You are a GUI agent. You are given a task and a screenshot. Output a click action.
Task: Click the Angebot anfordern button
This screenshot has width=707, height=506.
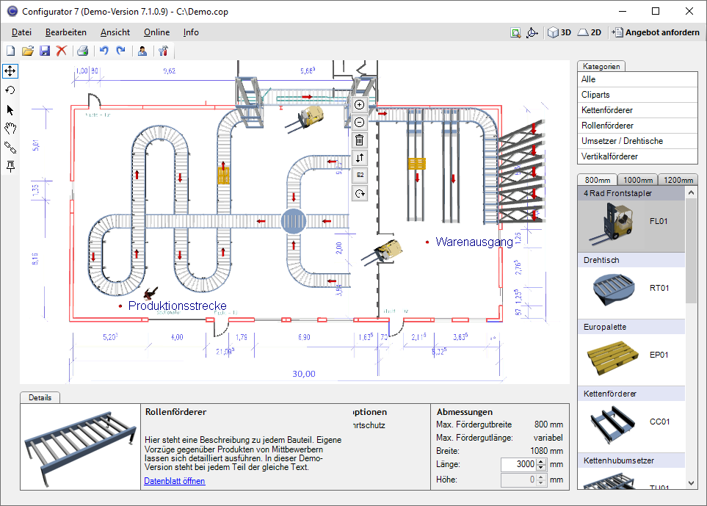click(x=656, y=32)
